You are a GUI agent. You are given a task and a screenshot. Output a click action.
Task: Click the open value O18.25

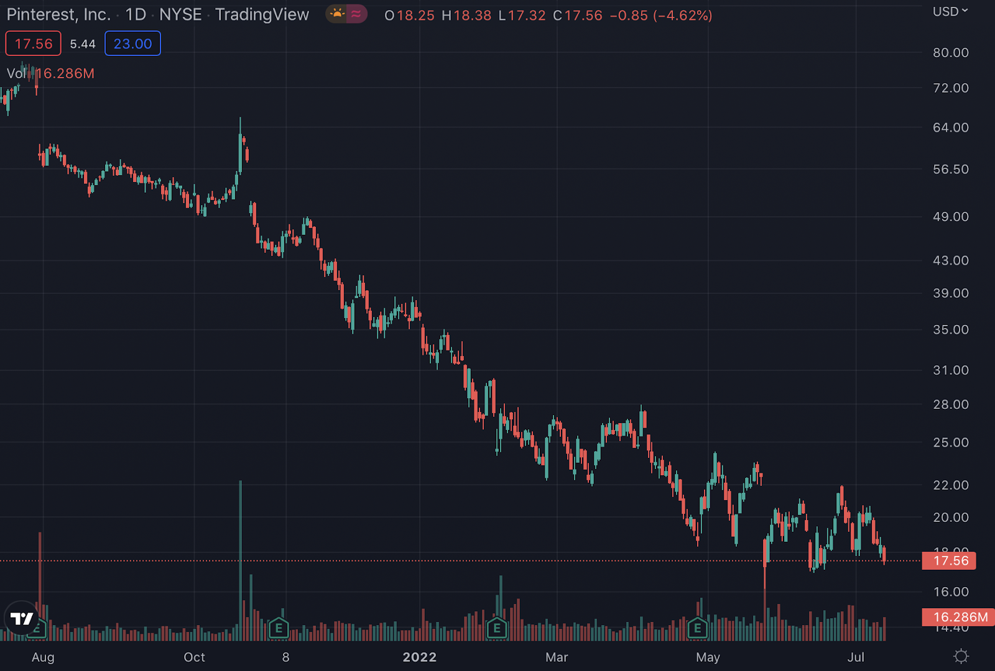[409, 16]
